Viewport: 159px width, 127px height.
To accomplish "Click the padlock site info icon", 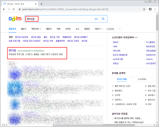I will [x=20, y=9].
